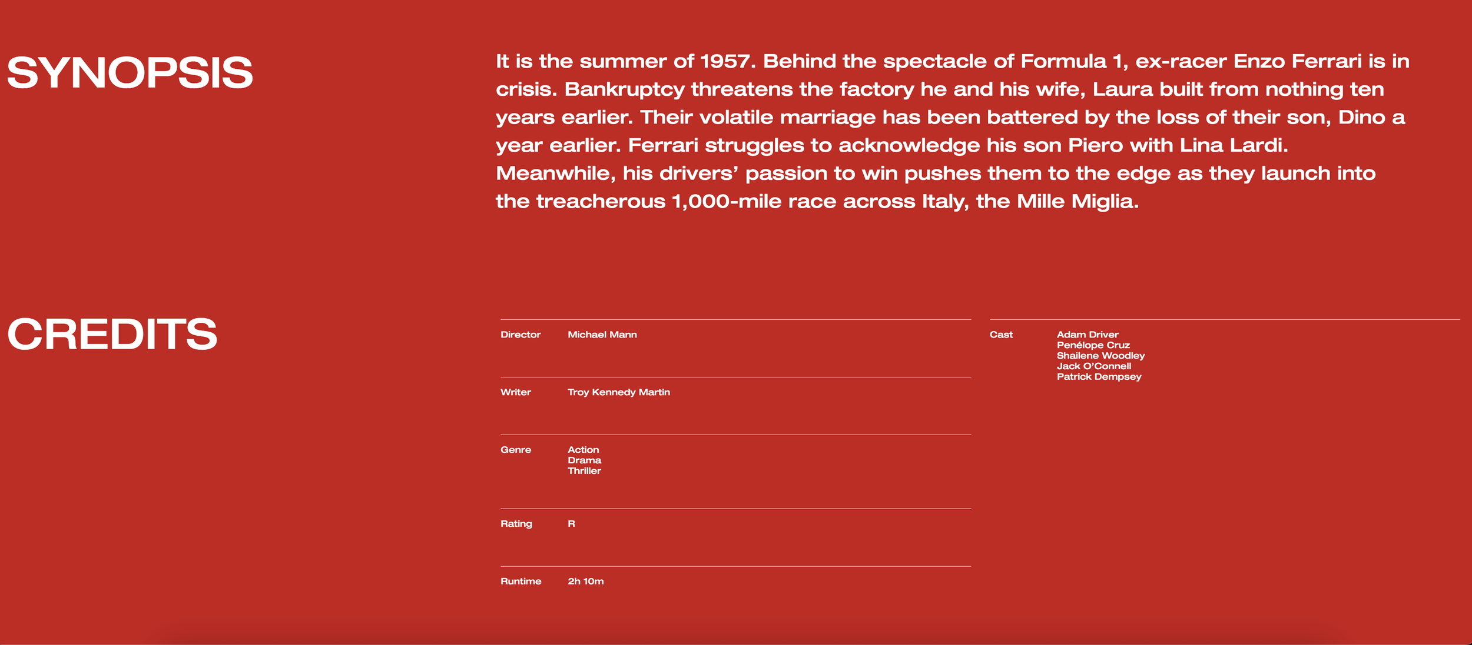Open cast member Jack O'Connell

tap(1093, 366)
